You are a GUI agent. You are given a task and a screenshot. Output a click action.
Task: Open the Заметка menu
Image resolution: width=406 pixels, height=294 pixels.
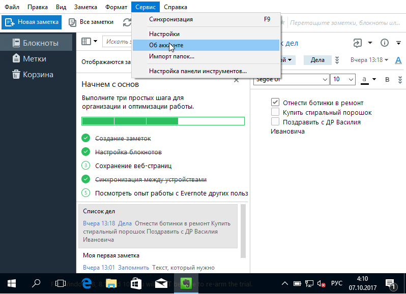[85, 7]
